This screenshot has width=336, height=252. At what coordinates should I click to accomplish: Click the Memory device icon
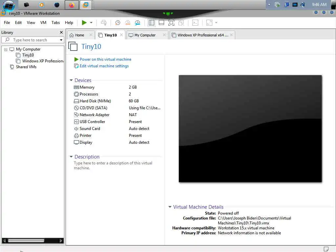coord(76,87)
